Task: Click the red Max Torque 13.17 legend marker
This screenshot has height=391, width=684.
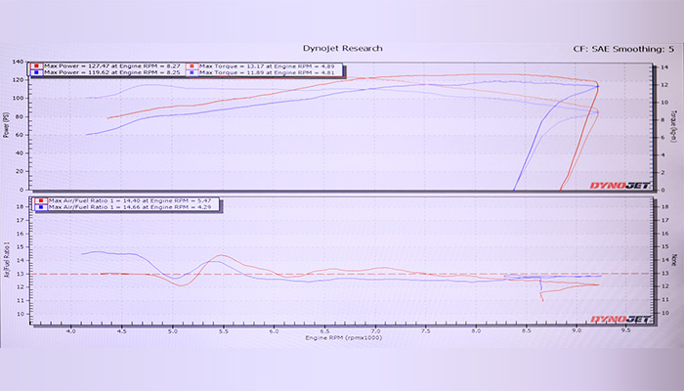Action: point(193,65)
